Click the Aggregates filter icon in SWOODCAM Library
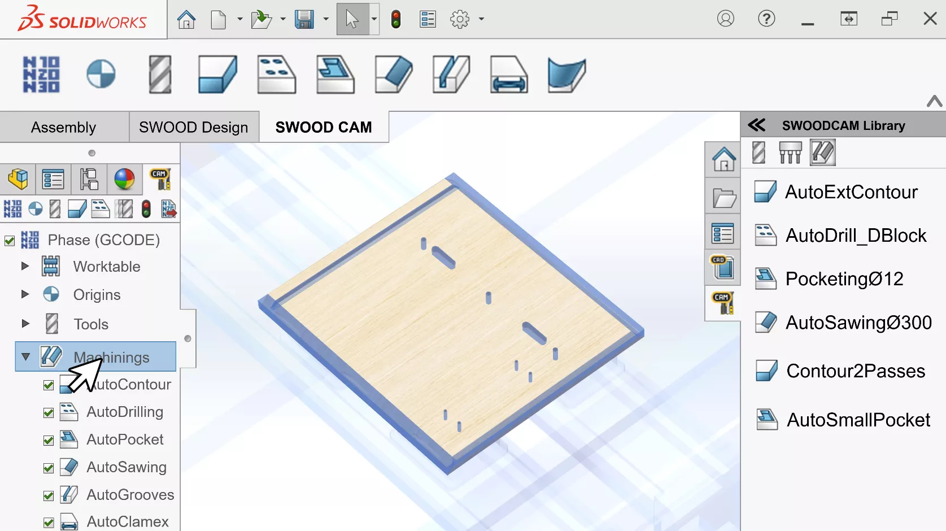 click(x=790, y=153)
